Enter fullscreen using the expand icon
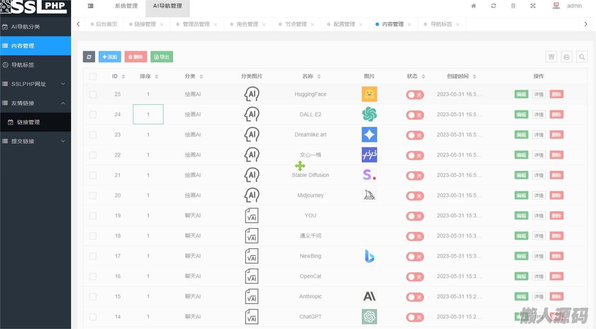This screenshot has width=596, height=329. [533, 6]
